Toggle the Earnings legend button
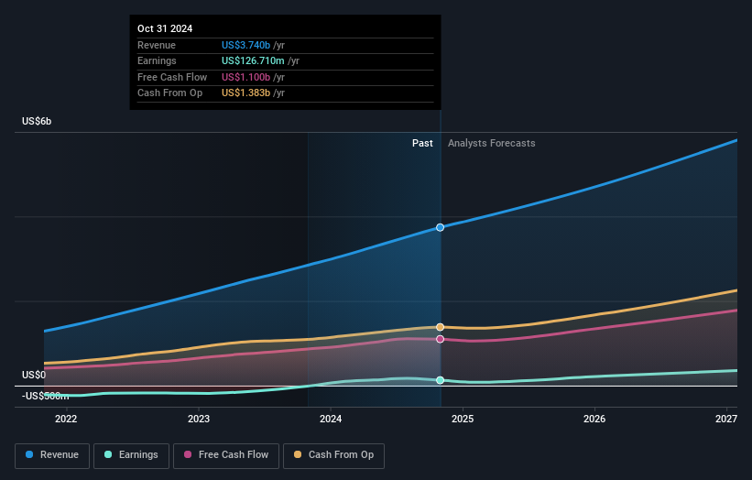752x480 pixels. [x=131, y=455]
